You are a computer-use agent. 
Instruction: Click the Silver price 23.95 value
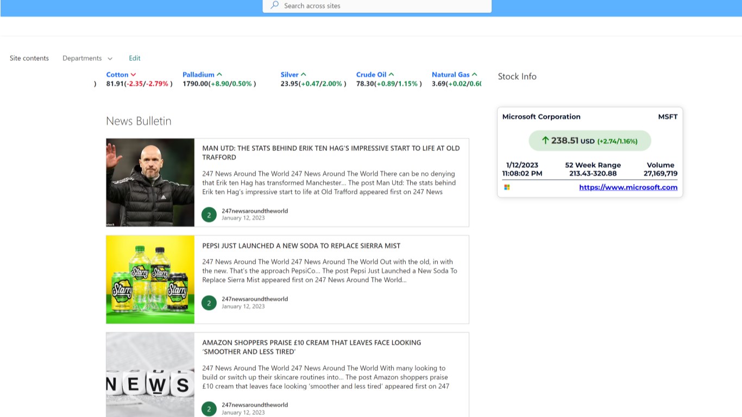[x=290, y=84]
